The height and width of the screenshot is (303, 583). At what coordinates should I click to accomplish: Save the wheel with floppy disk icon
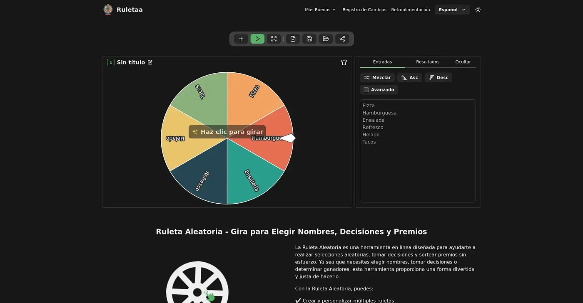tap(309, 39)
